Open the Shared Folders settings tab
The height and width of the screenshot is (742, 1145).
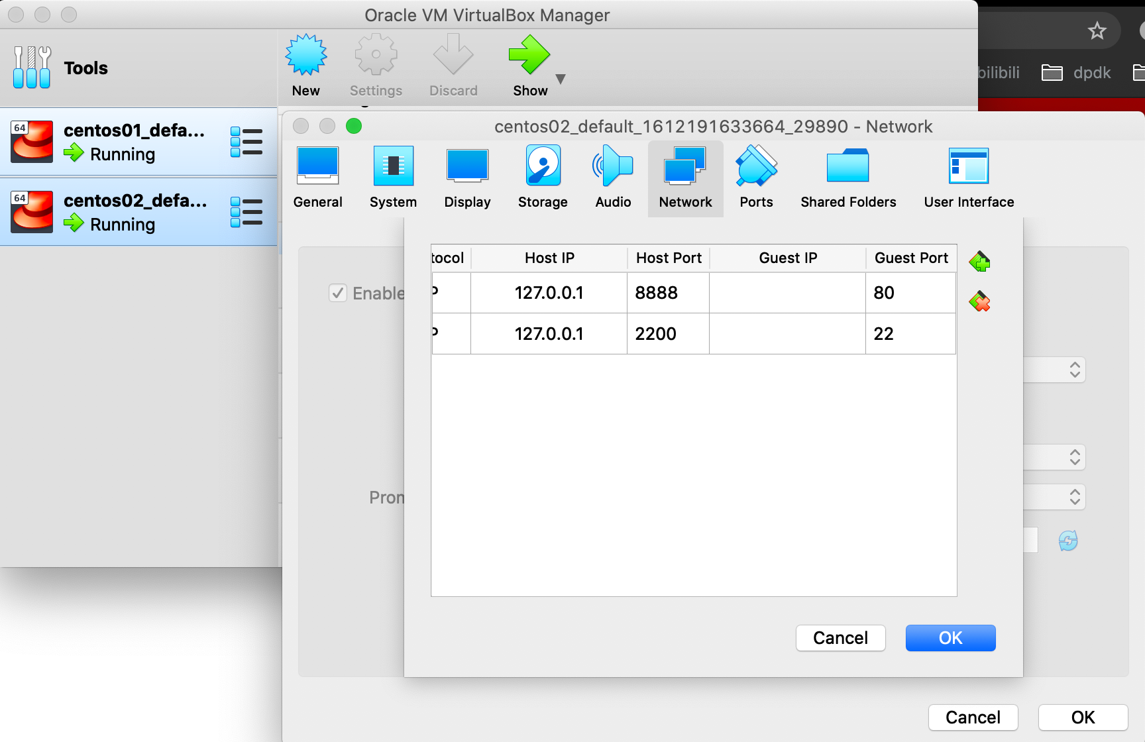coord(848,178)
